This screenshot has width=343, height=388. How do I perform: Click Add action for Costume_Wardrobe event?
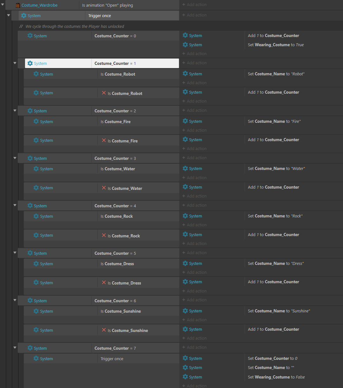(x=194, y=5)
